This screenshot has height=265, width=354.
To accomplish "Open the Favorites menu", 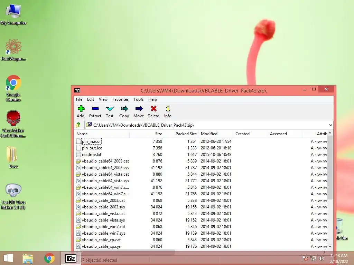I will [x=121, y=99].
